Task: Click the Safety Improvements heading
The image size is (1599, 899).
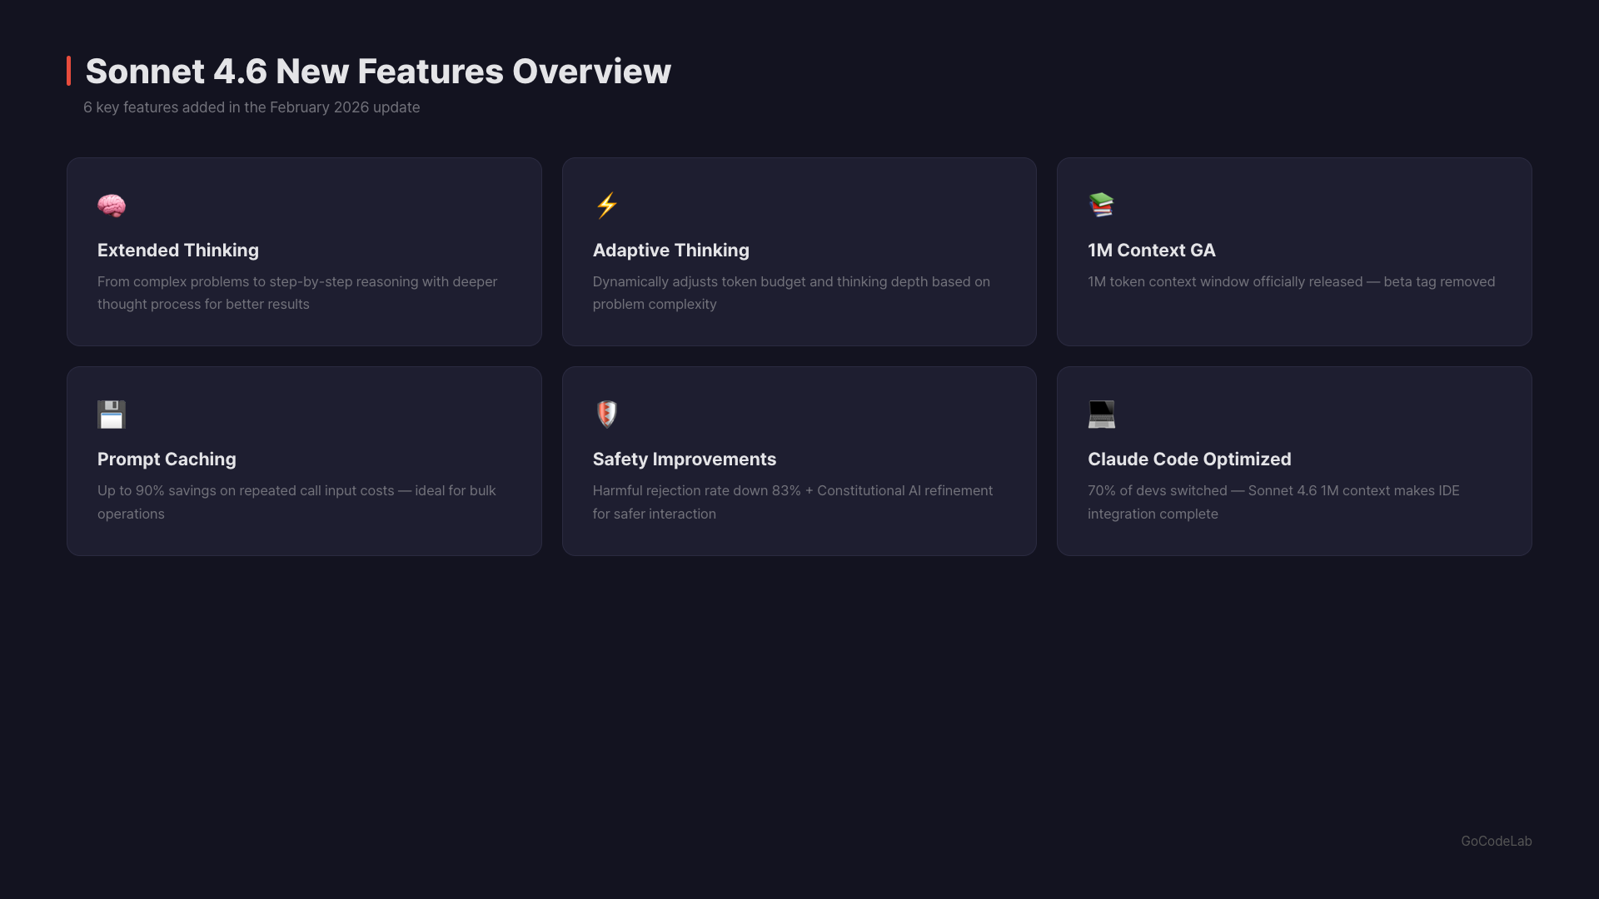Action: point(684,459)
